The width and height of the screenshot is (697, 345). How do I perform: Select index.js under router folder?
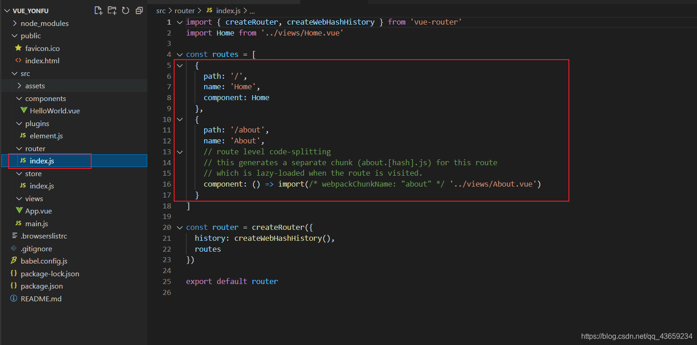tap(42, 161)
